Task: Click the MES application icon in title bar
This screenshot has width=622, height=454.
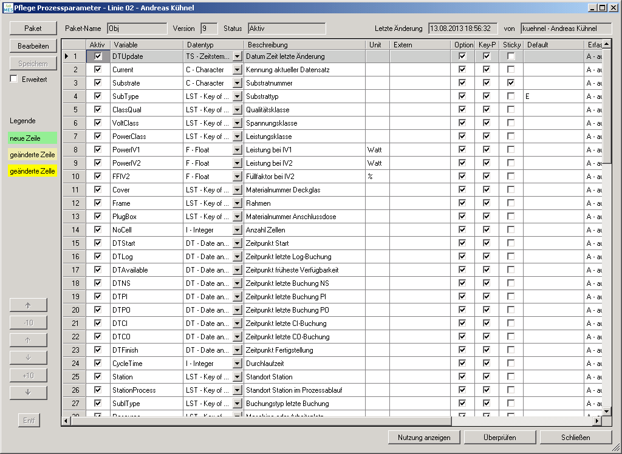Action: [7, 7]
